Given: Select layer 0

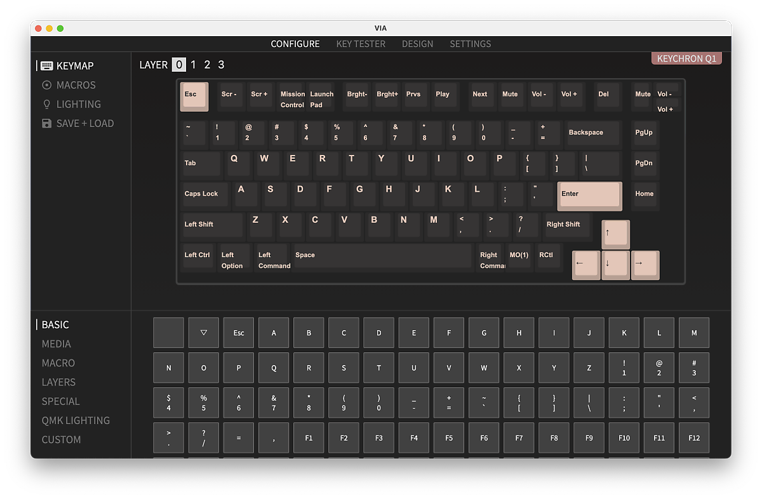Looking at the screenshot, I should click(x=179, y=65).
